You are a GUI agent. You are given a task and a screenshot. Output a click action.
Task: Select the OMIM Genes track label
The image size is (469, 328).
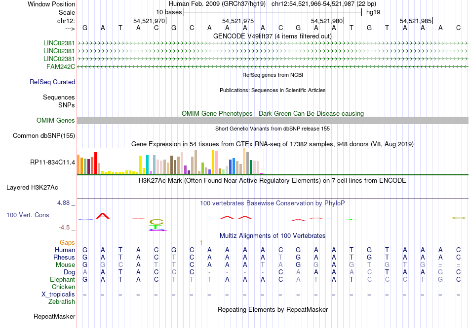pyautogui.click(x=56, y=120)
